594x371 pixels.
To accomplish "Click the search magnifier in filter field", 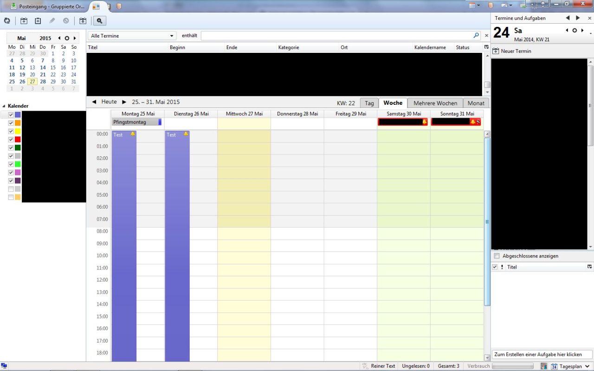I will click(x=476, y=35).
